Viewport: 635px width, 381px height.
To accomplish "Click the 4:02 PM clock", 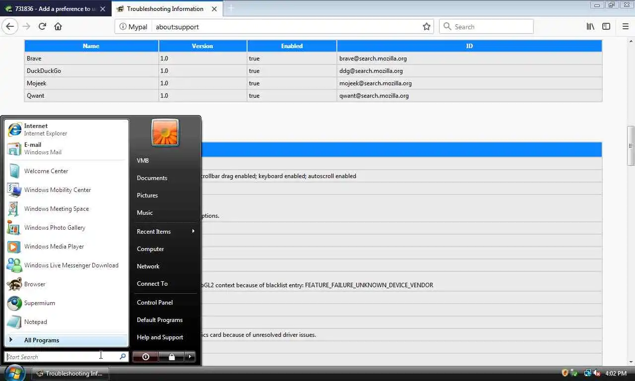I will [616, 373].
